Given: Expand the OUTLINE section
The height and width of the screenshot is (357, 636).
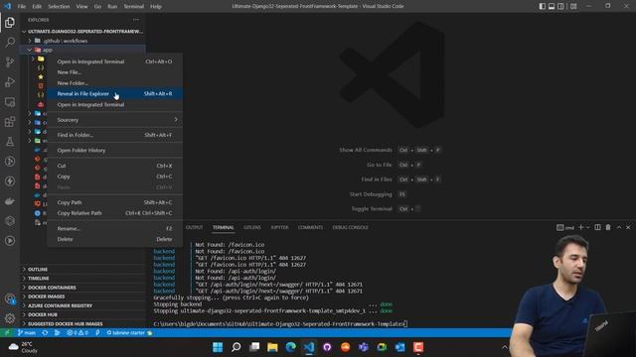Looking at the screenshot, I should [83, 269].
